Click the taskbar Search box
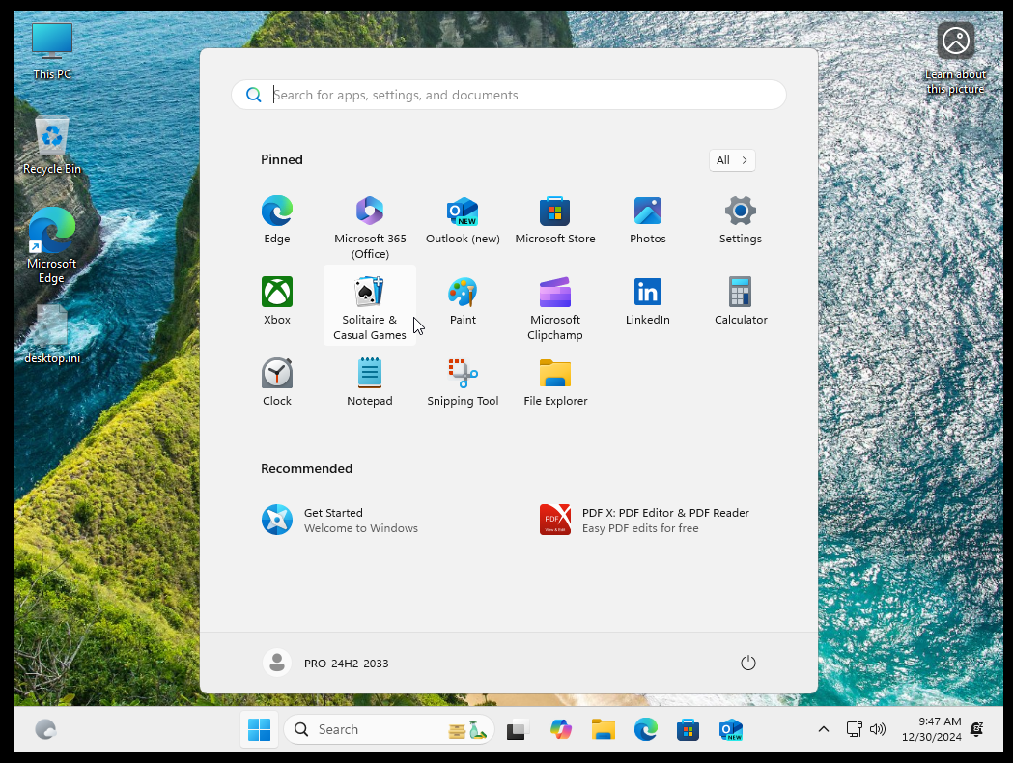 click(389, 729)
